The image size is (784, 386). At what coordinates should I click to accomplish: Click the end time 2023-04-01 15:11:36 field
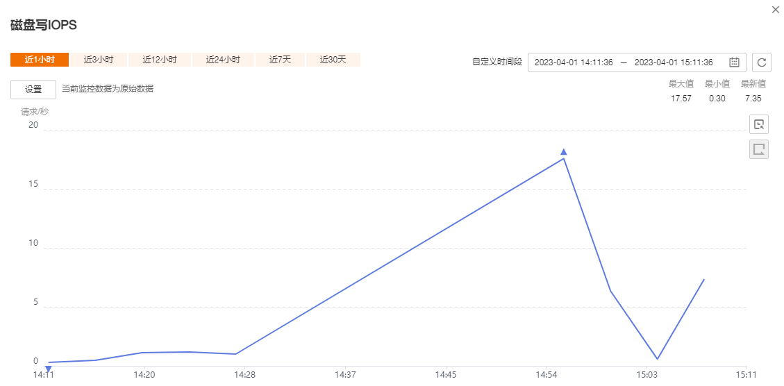point(674,62)
